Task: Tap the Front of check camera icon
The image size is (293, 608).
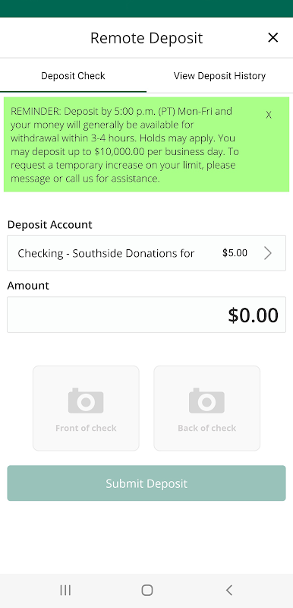Action: click(x=86, y=401)
